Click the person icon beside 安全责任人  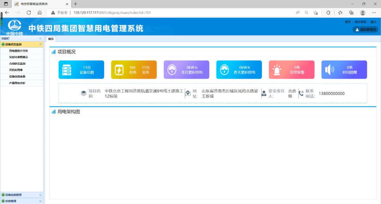pos(264,93)
